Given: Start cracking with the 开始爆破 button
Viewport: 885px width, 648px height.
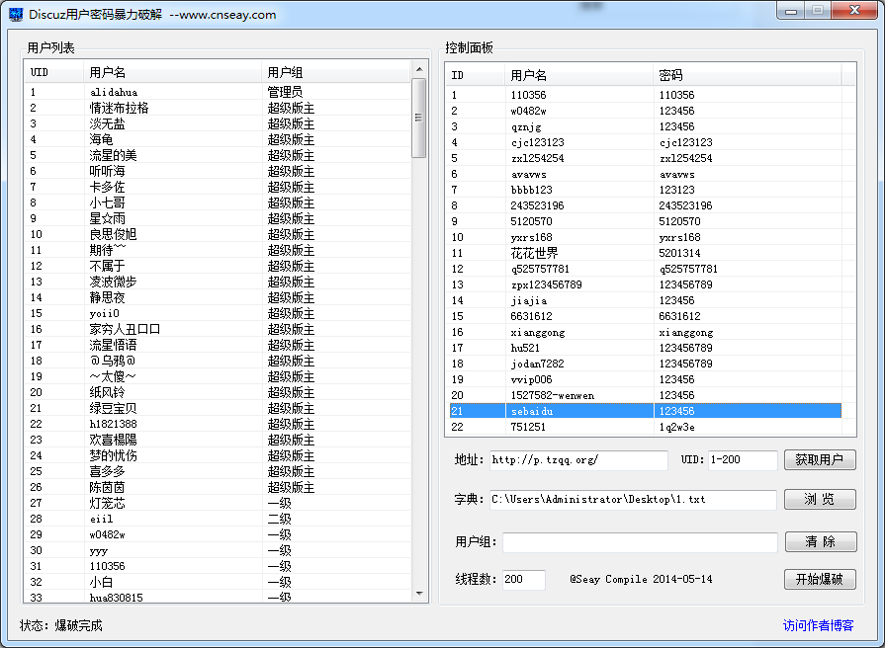Looking at the screenshot, I should coord(820,579).
